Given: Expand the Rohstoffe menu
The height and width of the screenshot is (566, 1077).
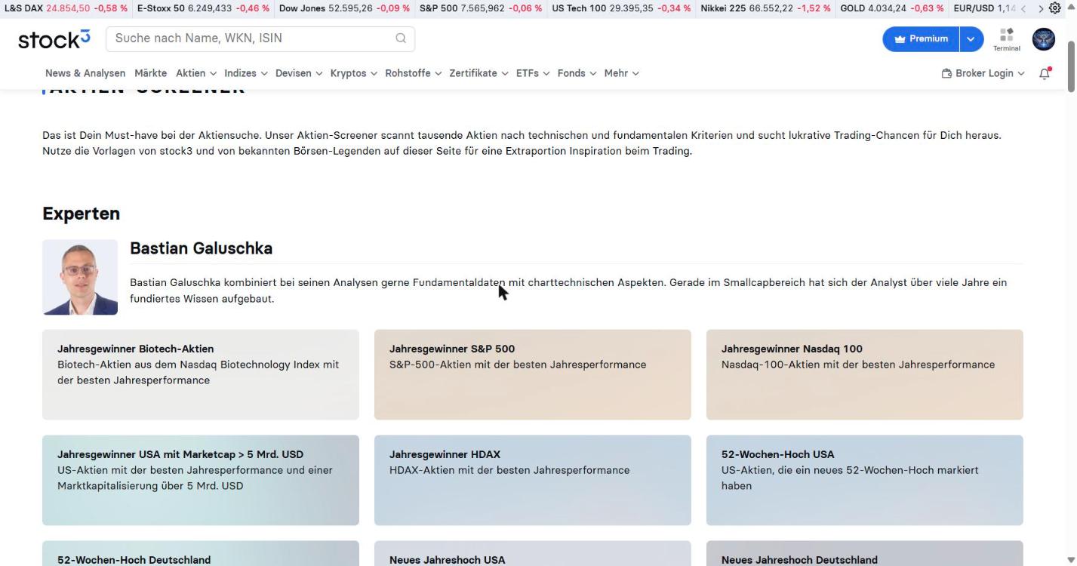Looking at the screenshot, I should 414,73.
